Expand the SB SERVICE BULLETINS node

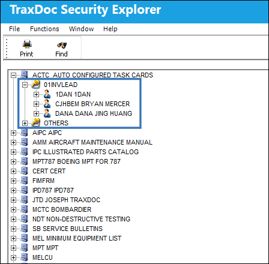[13, 229]
